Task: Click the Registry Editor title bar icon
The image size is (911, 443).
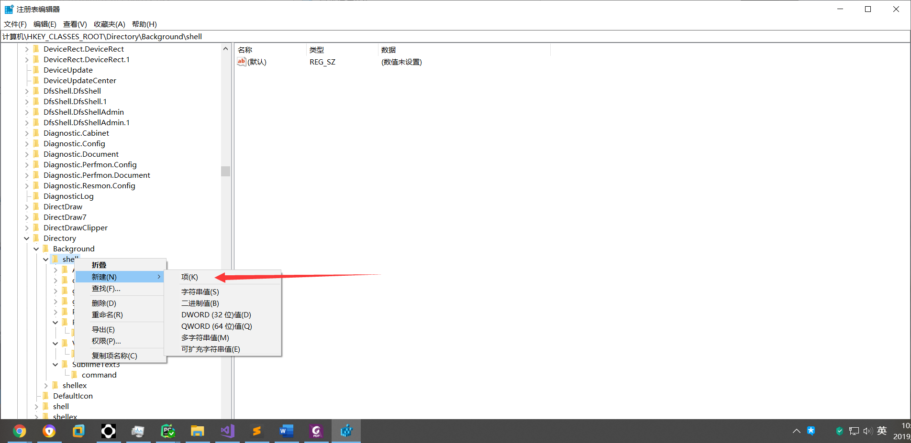Action: [9, 9]
